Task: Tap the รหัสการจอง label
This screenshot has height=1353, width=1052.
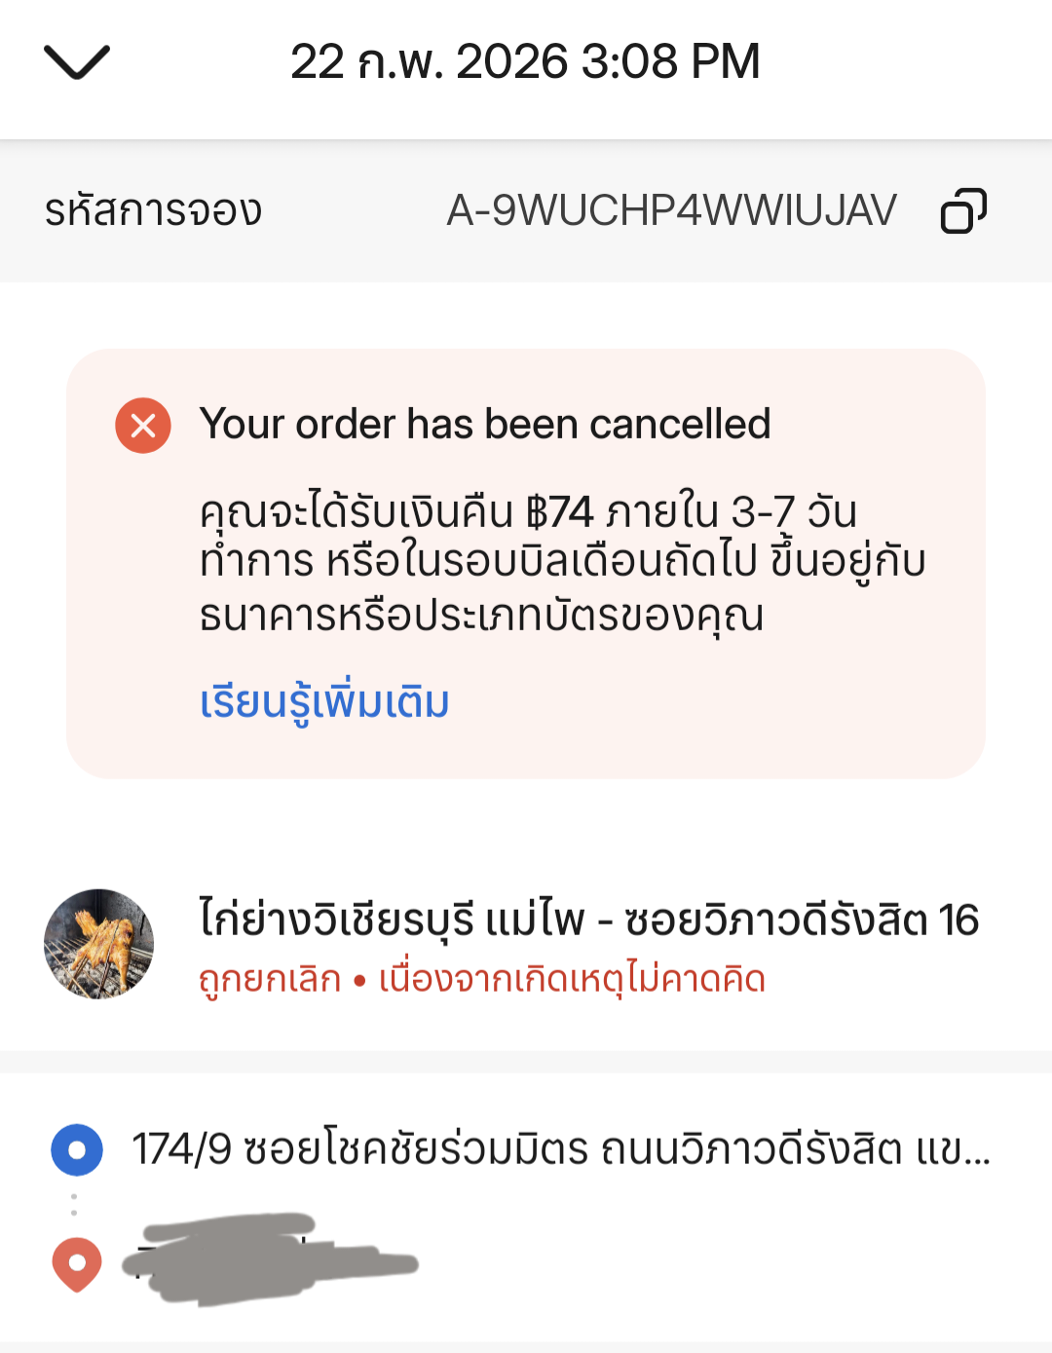Action: (154, 210)
